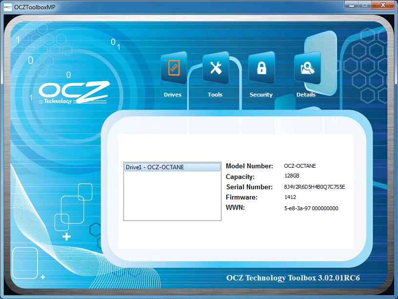Click the firmware version value 1412
The width and height of the screenshot is (398, 299).
point(290,198)
